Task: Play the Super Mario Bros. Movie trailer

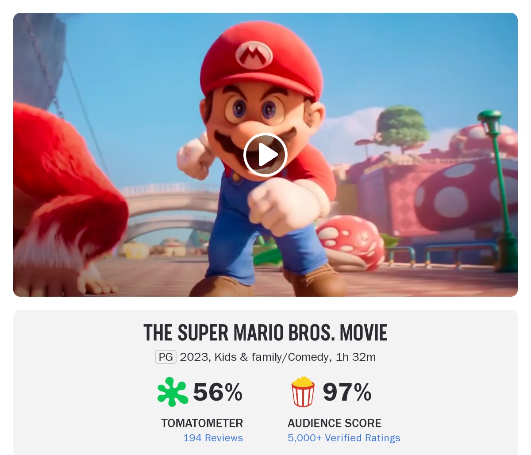Action: [265, 155]
